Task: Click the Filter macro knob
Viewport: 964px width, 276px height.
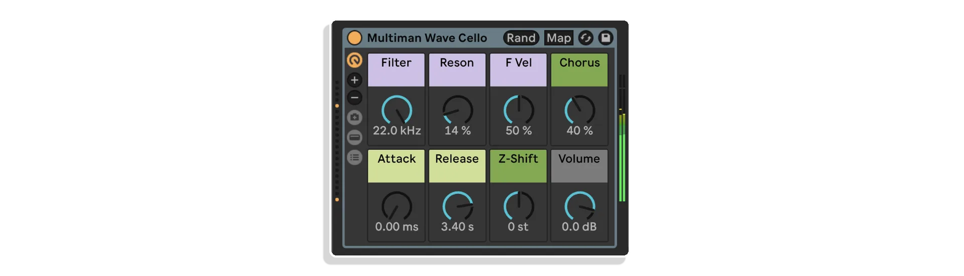Action: pyautogui.click(x=397, y=110)
